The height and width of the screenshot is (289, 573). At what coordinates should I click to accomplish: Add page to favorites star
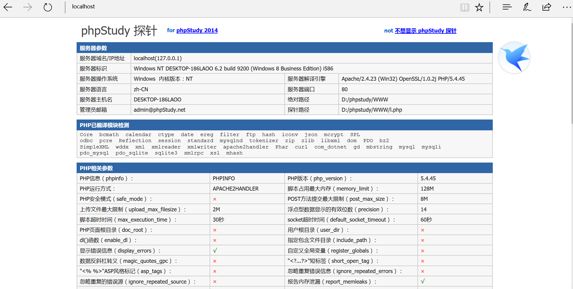pyautogui.click(x=479, y=7)
